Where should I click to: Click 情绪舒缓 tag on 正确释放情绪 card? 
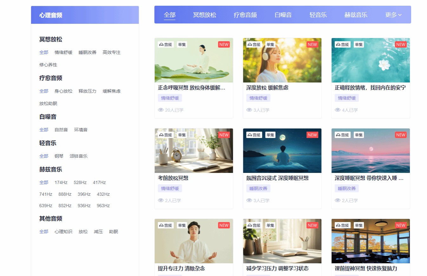346,98
